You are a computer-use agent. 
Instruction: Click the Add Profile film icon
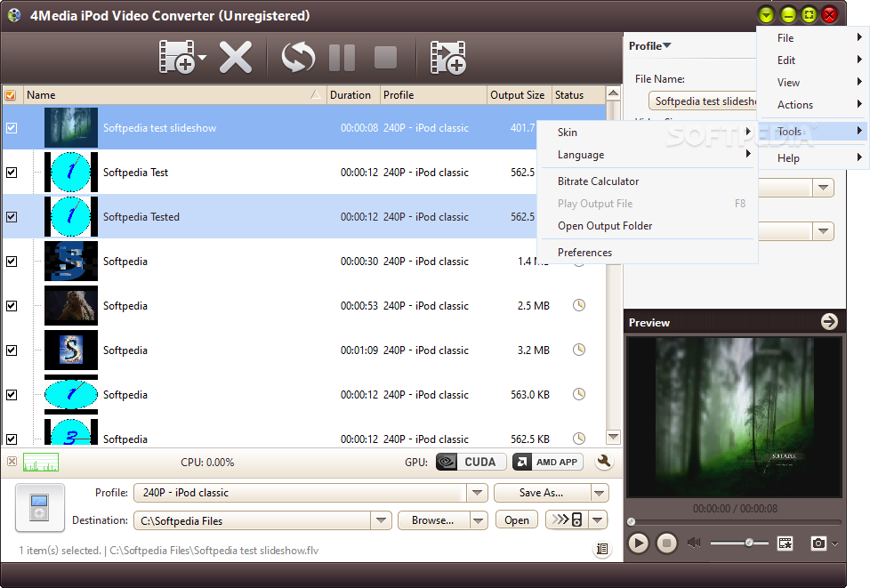(x=447, y=57)
